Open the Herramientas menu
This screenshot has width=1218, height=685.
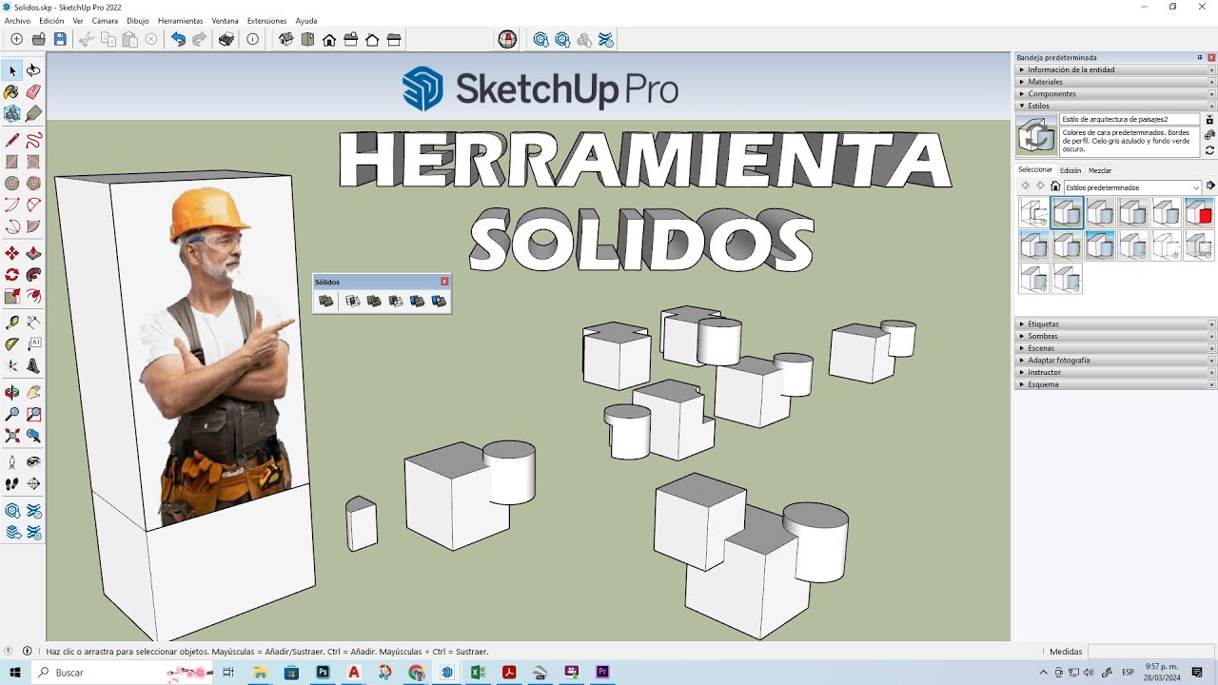coord(180,20)
